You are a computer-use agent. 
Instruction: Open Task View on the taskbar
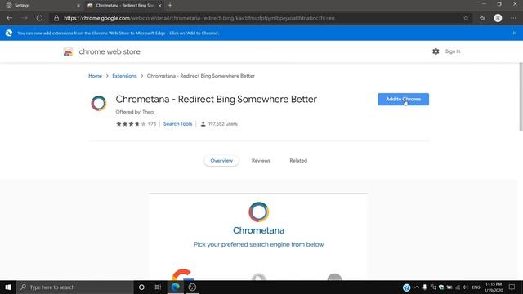pos(158,287)
